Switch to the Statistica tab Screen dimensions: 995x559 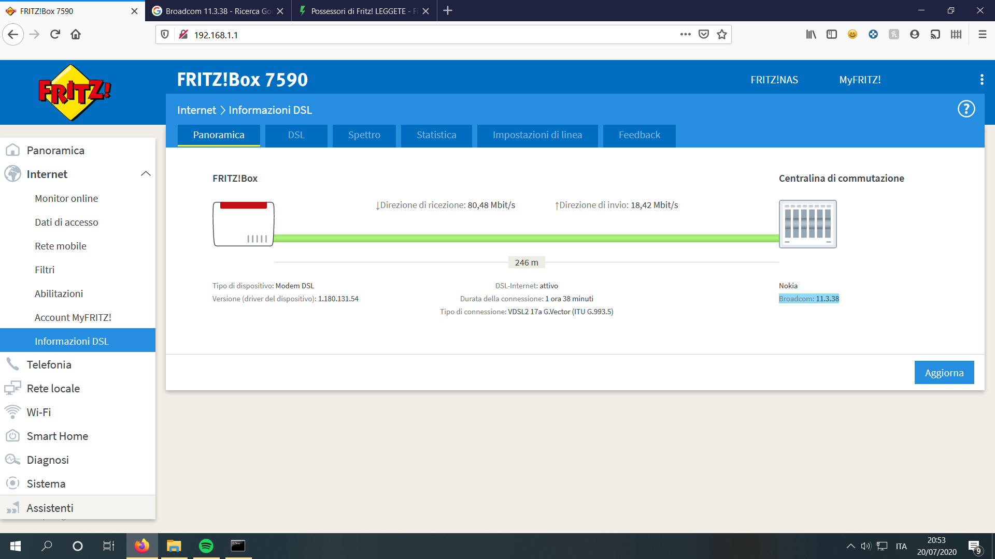(x=436, y=135)
